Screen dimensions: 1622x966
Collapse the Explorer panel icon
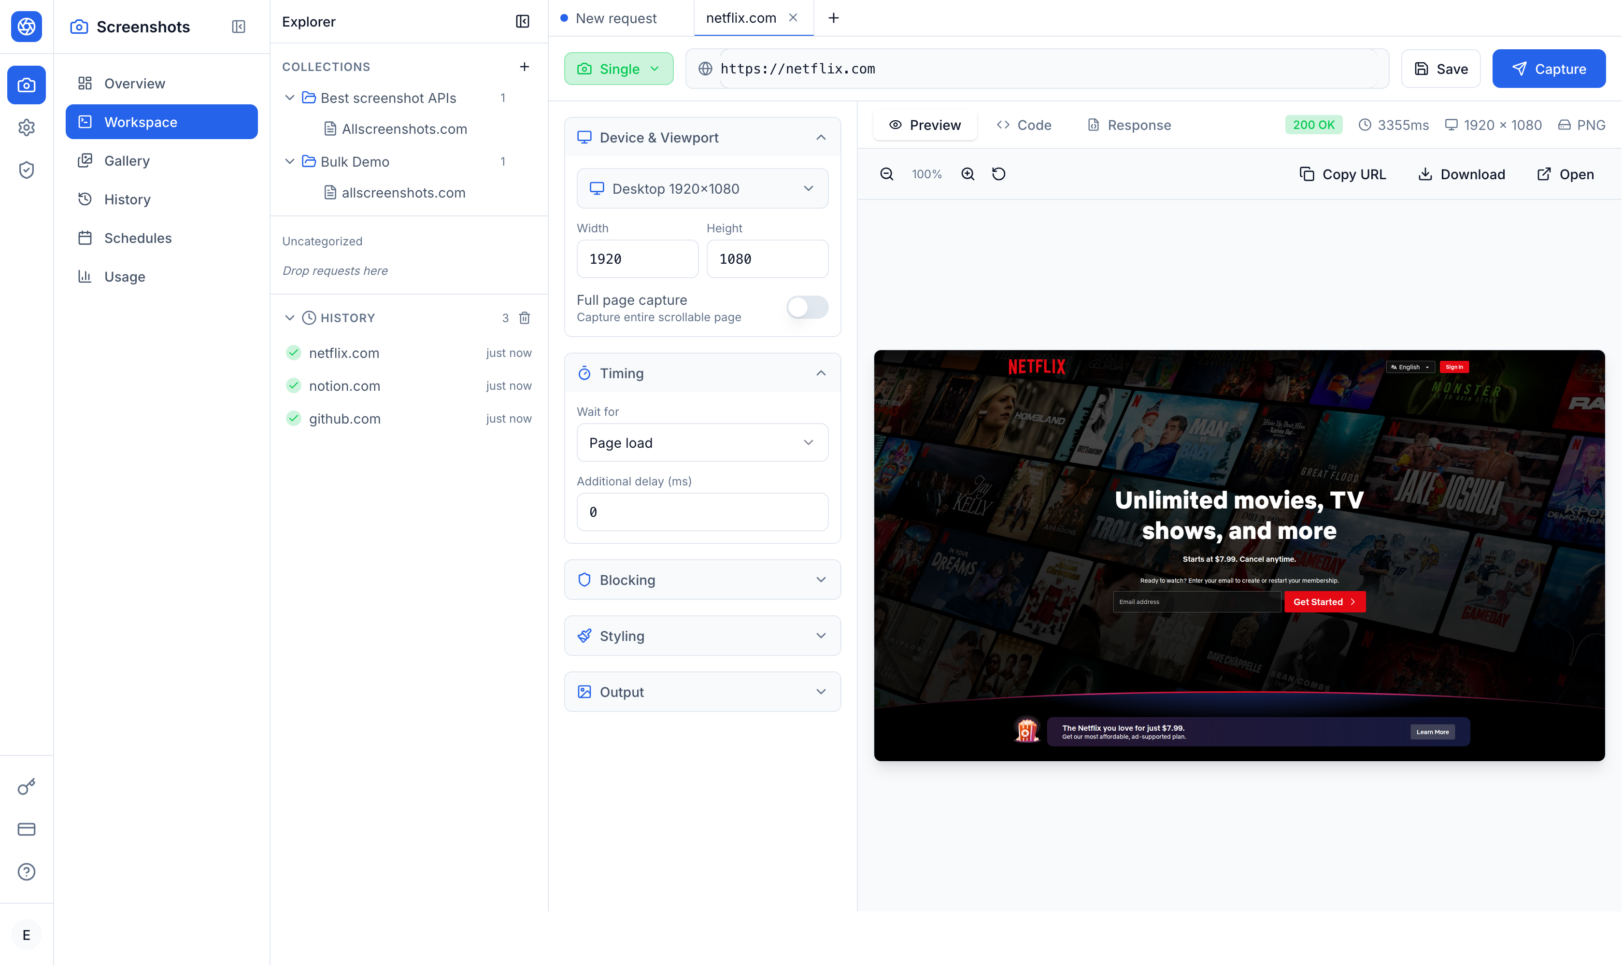pos(522,21)
